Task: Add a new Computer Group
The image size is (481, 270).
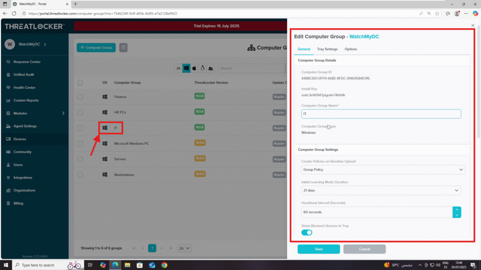Action: (96, 47)
